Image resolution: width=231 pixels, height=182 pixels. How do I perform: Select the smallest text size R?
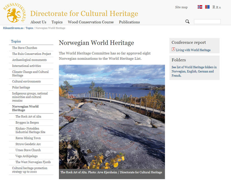(x=220, y=7)
